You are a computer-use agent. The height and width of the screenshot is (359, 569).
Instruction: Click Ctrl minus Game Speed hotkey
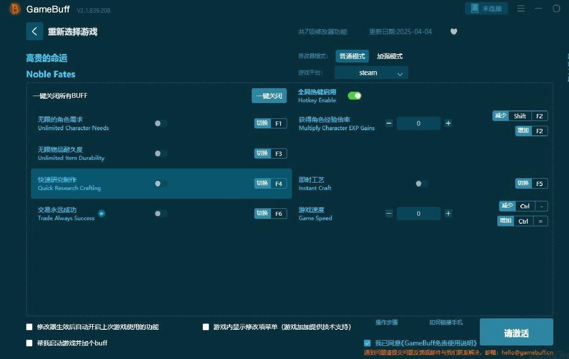point(524,206)
